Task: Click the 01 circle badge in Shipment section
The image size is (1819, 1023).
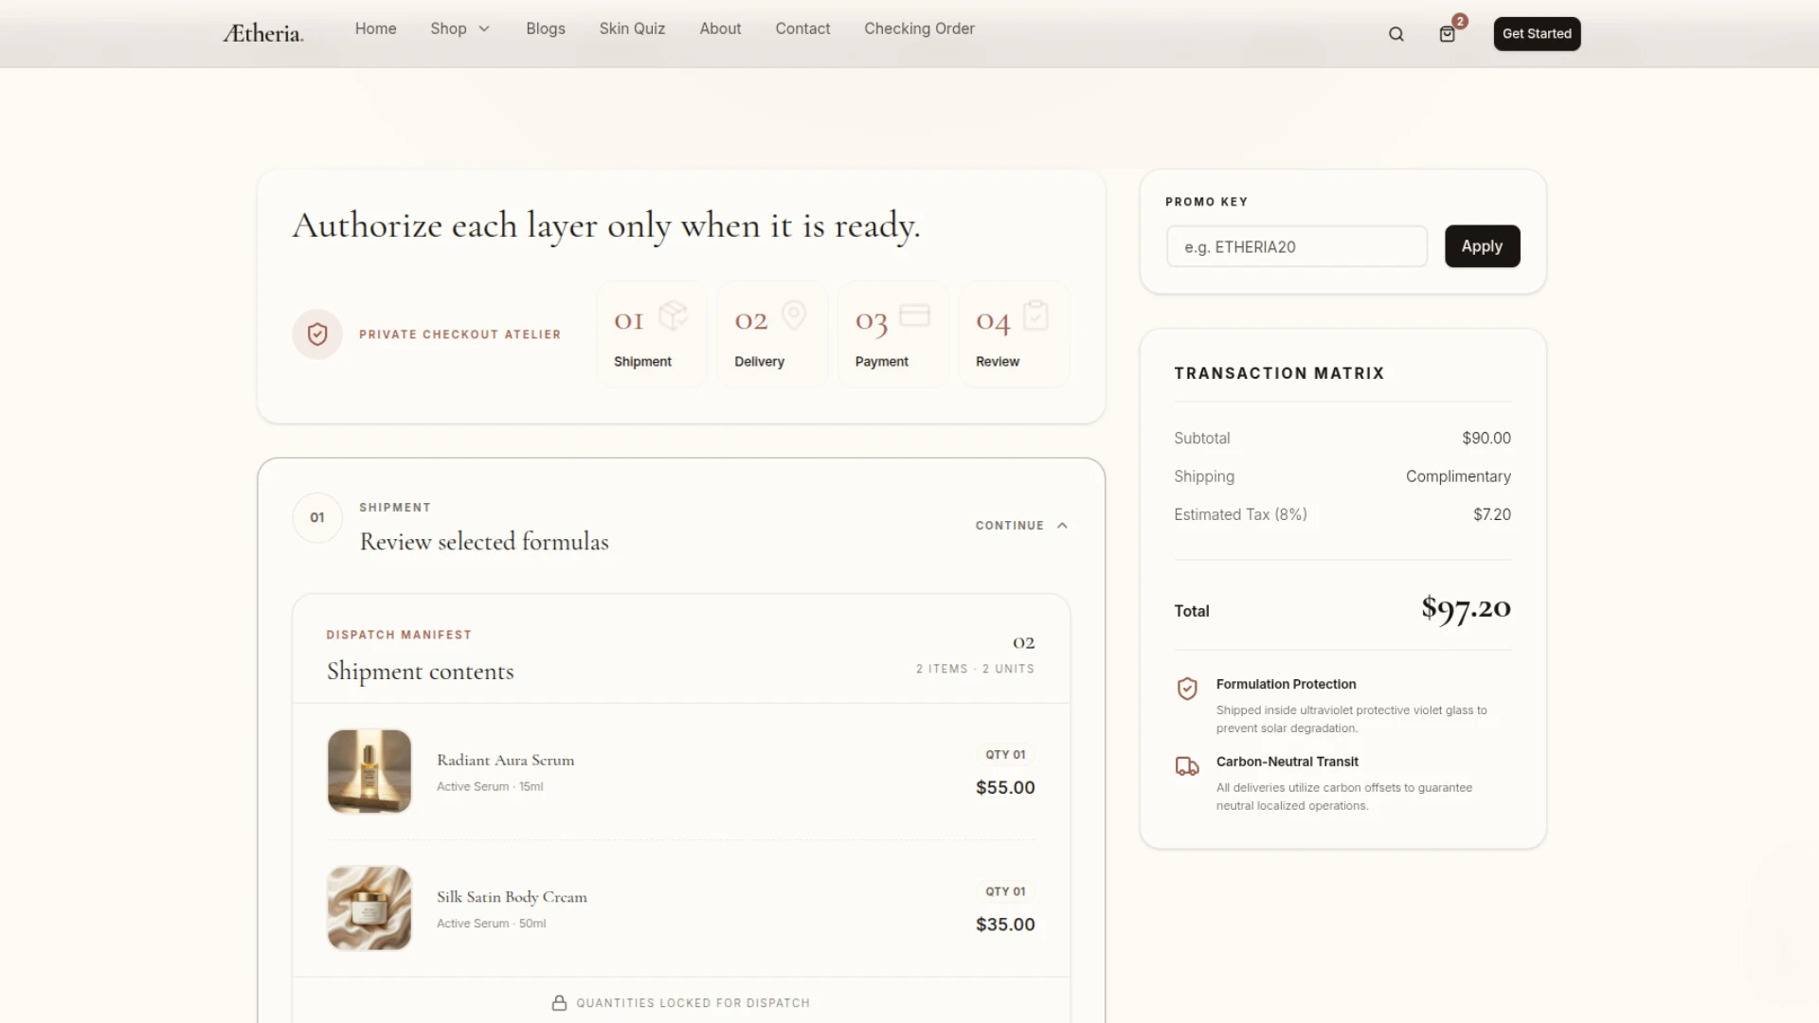Action: tap(317, 518)
